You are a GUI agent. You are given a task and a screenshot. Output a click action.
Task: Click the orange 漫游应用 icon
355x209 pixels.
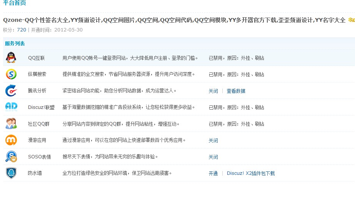[11, 140]
